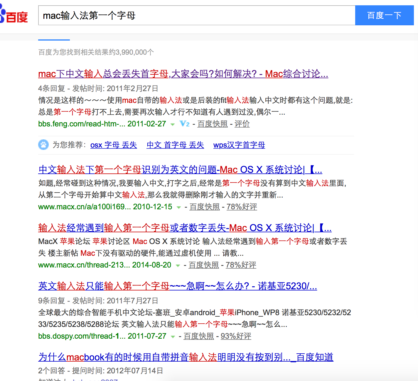Expand dropdown arrow after www.macx.cn/a/a100i169 URL
Screen dimensions: 418x381
(x=178, y=207)
